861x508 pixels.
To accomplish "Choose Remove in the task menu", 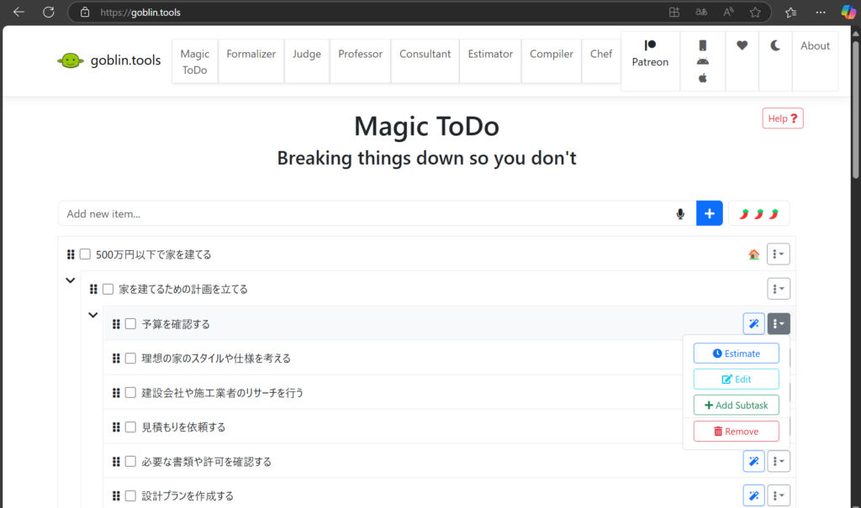I will click(x=736, y=431).
